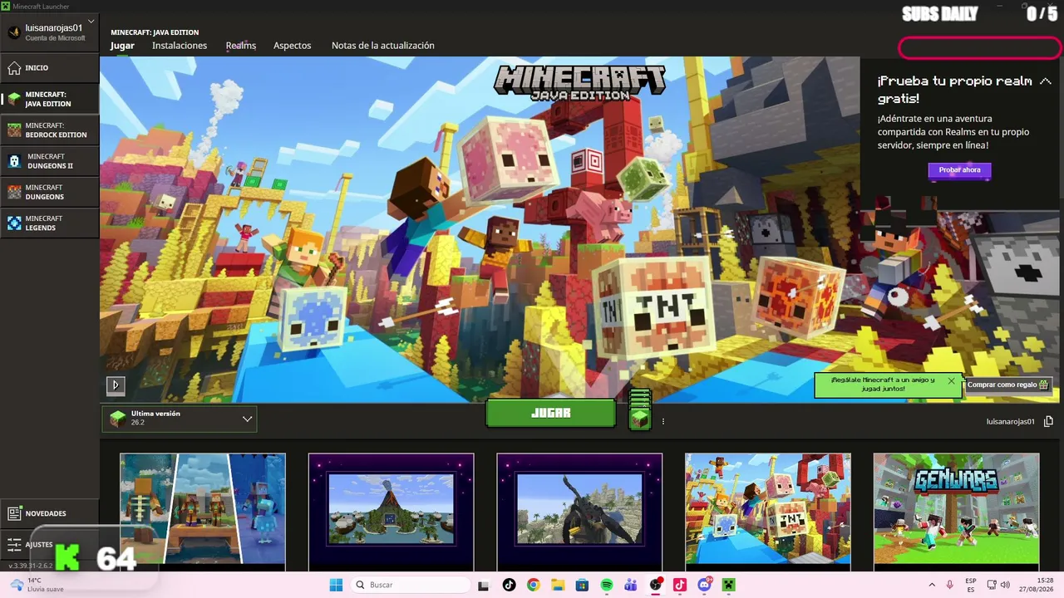Click the Minecraft Launcher taskbar icon
Screen dimensions: 1064x598
729,585
